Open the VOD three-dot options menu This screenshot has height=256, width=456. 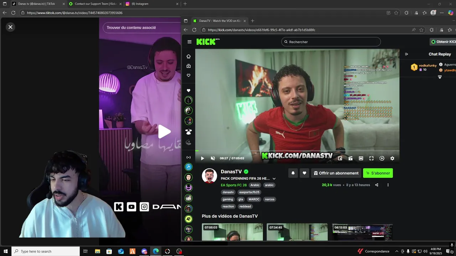coord(388,185)
